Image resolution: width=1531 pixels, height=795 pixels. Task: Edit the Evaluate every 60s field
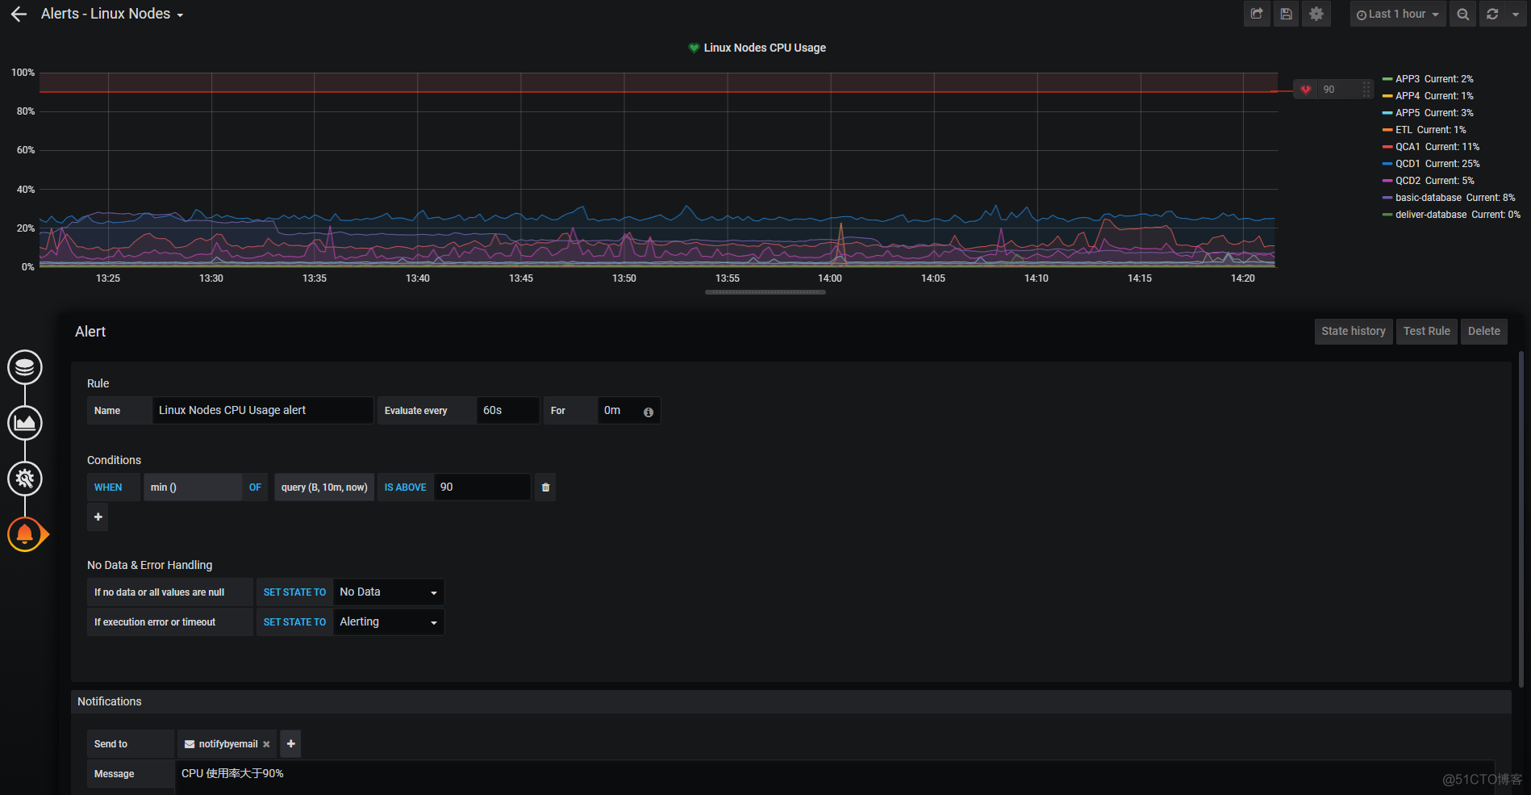point(507,410)
